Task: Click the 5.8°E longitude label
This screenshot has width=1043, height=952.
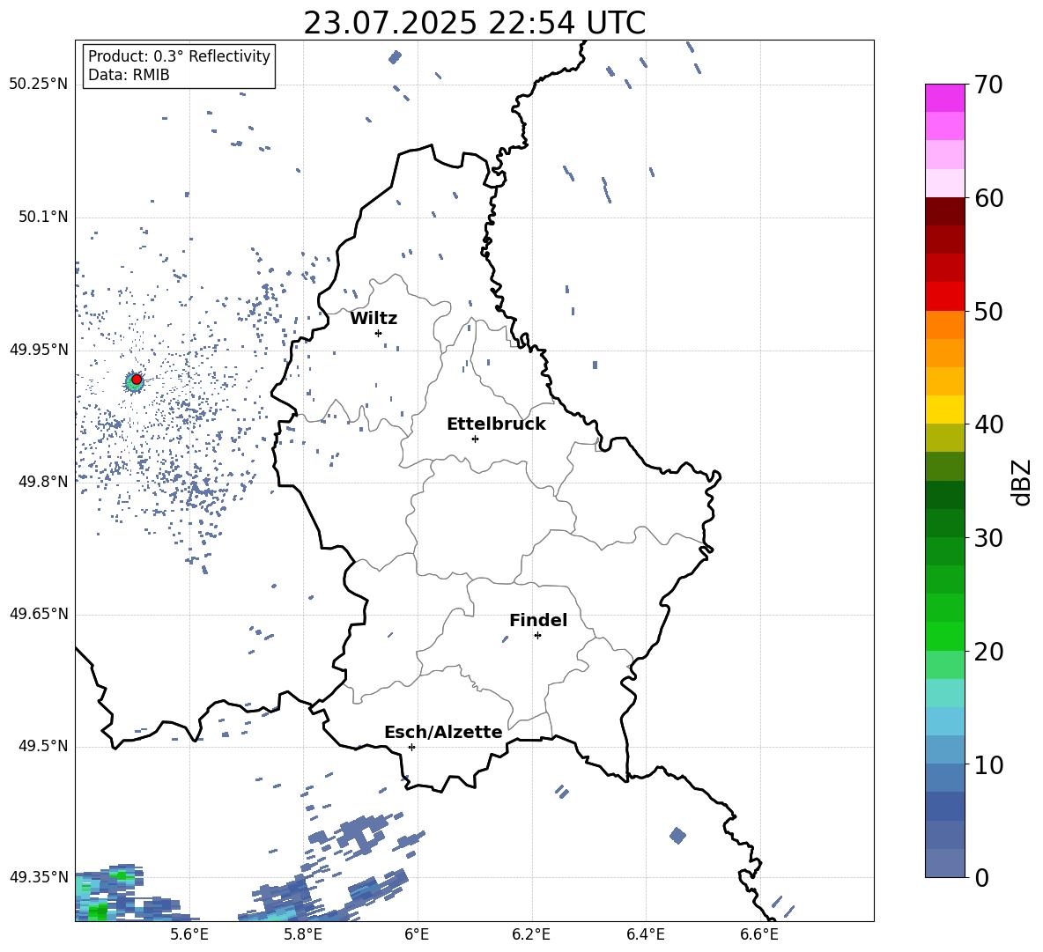Action: pos(303,934)
